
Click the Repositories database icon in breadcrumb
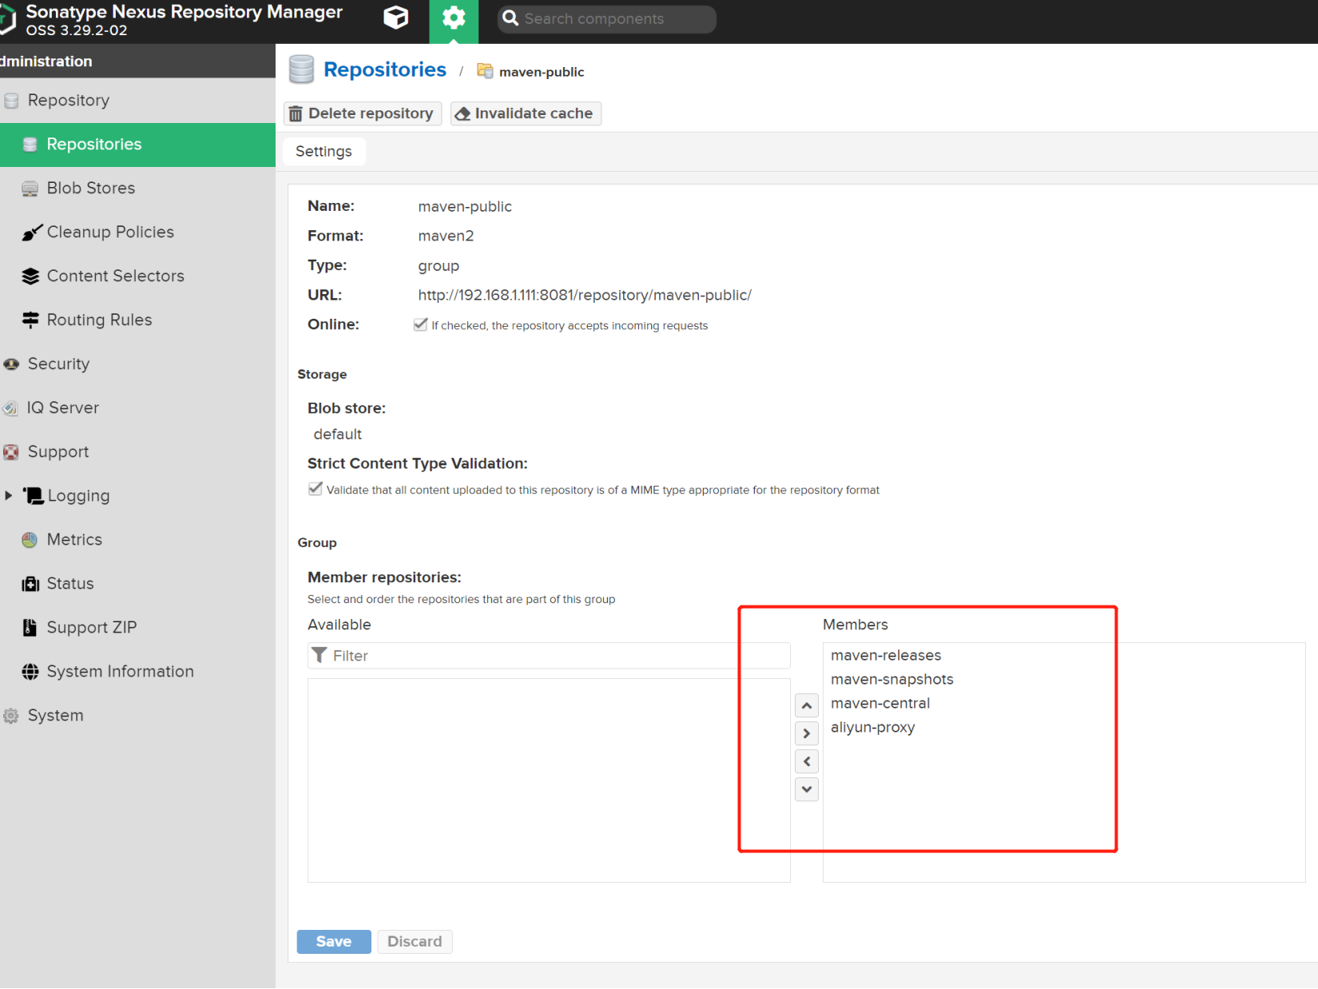[301, 70]
